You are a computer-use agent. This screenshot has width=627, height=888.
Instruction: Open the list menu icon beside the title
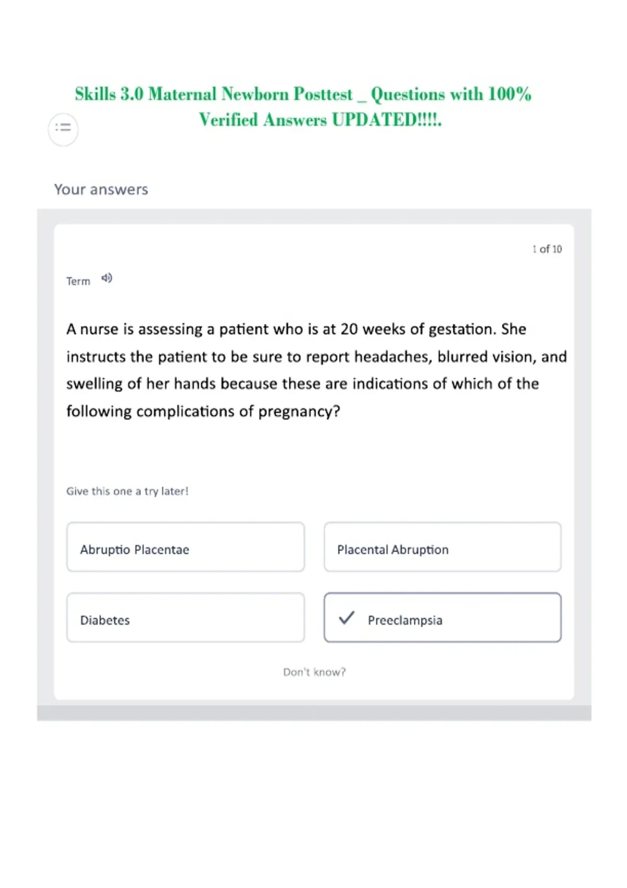click(x=63, y=128)
